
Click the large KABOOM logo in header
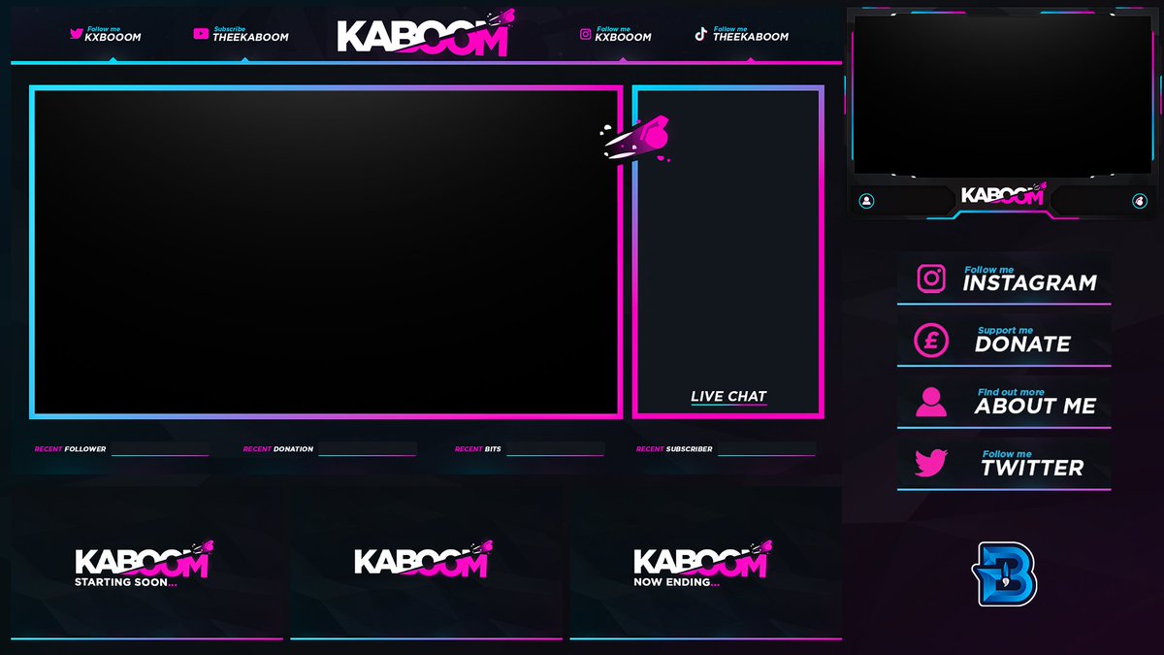(x=425, y=35)
